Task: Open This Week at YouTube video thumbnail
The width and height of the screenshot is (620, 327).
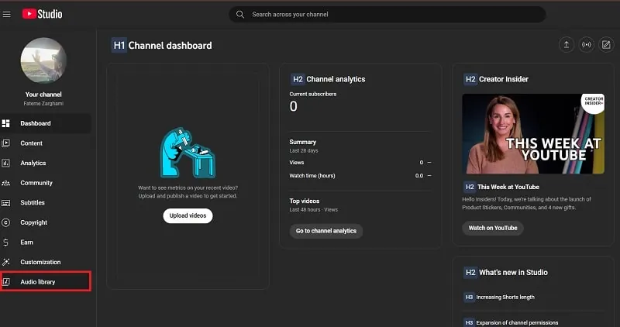Action: [533, 133]
